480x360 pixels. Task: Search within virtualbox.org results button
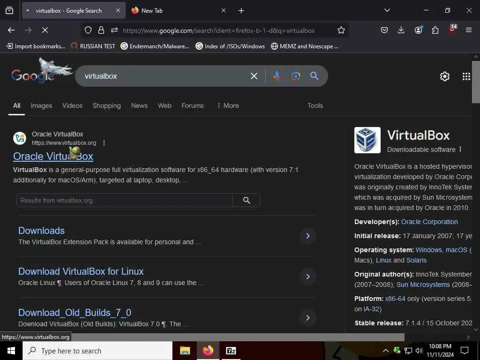(x=247, y=200)
